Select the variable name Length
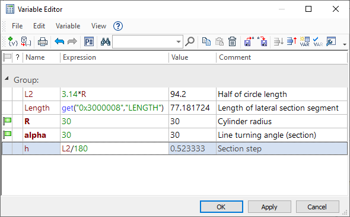This screenshot has height=217, width=350. coord(37,108)
